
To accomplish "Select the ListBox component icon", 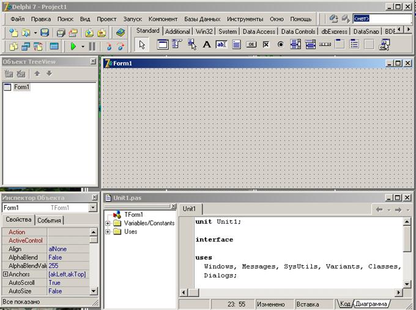I will [x=295, y=44].
